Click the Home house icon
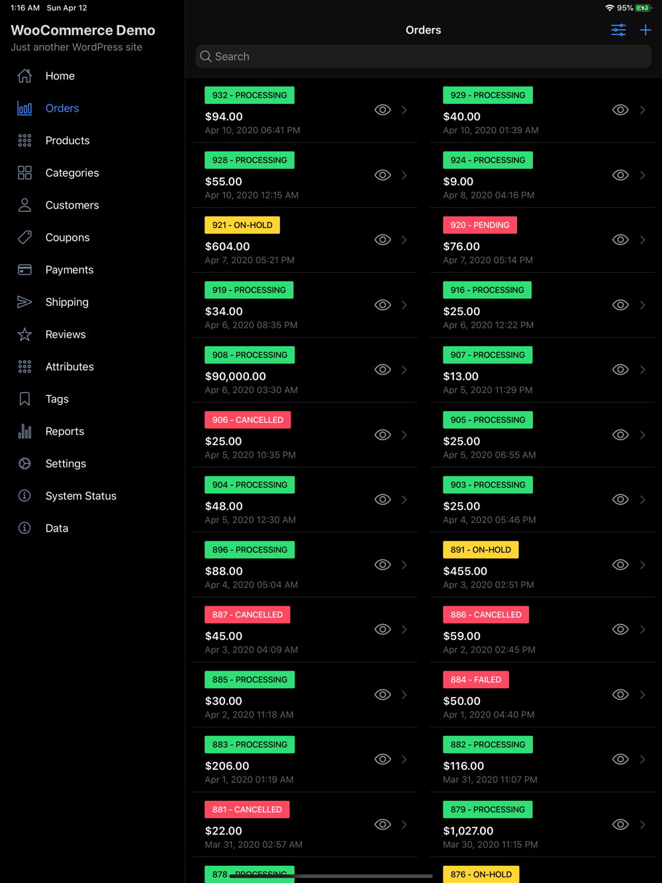 (x=24, y=75)
